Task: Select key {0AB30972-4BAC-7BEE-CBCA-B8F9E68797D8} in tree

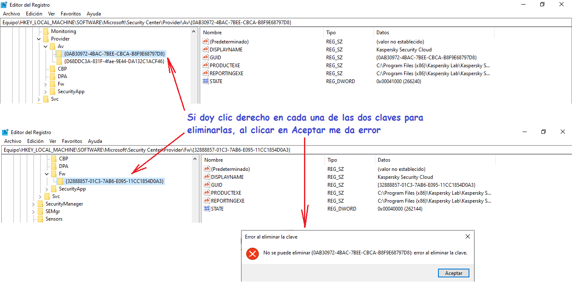Action: pos(114,54)
